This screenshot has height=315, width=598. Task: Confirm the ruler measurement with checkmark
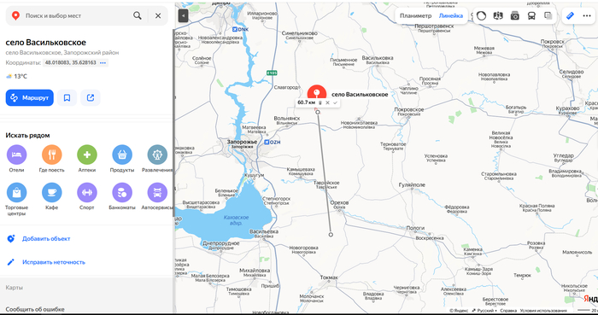335,102
